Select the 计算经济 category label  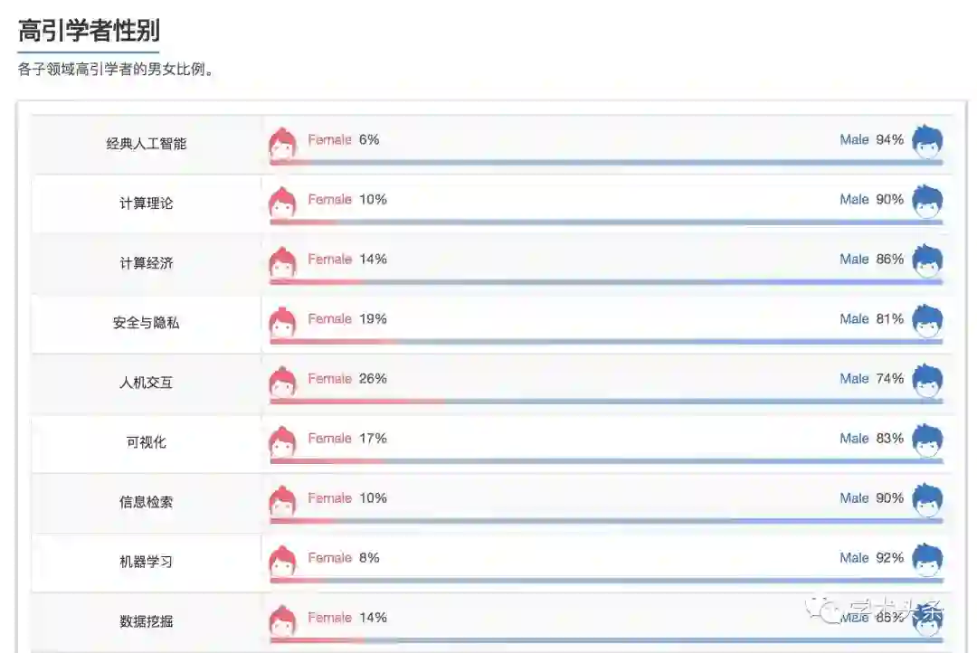coord(147,263)
